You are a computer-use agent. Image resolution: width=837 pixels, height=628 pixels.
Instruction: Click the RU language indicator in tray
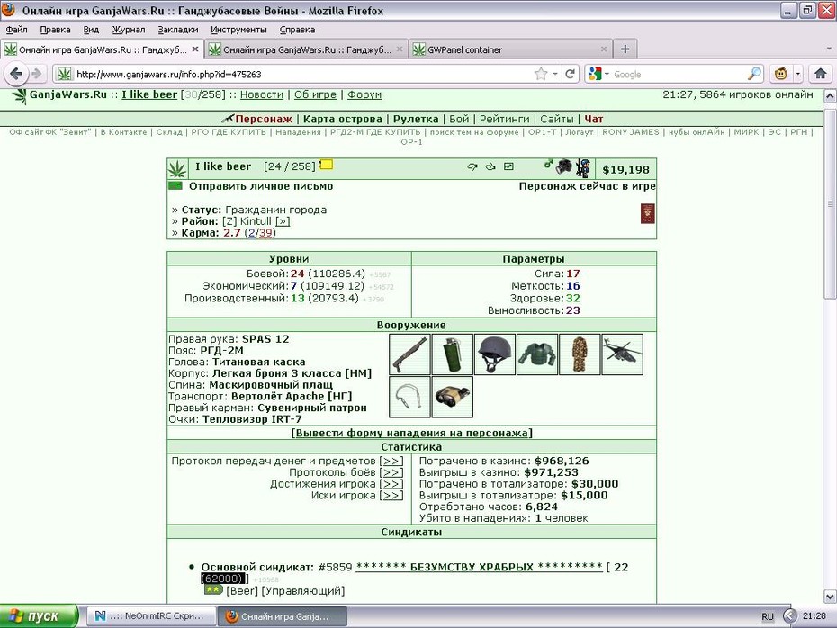[x=767, y=616]
